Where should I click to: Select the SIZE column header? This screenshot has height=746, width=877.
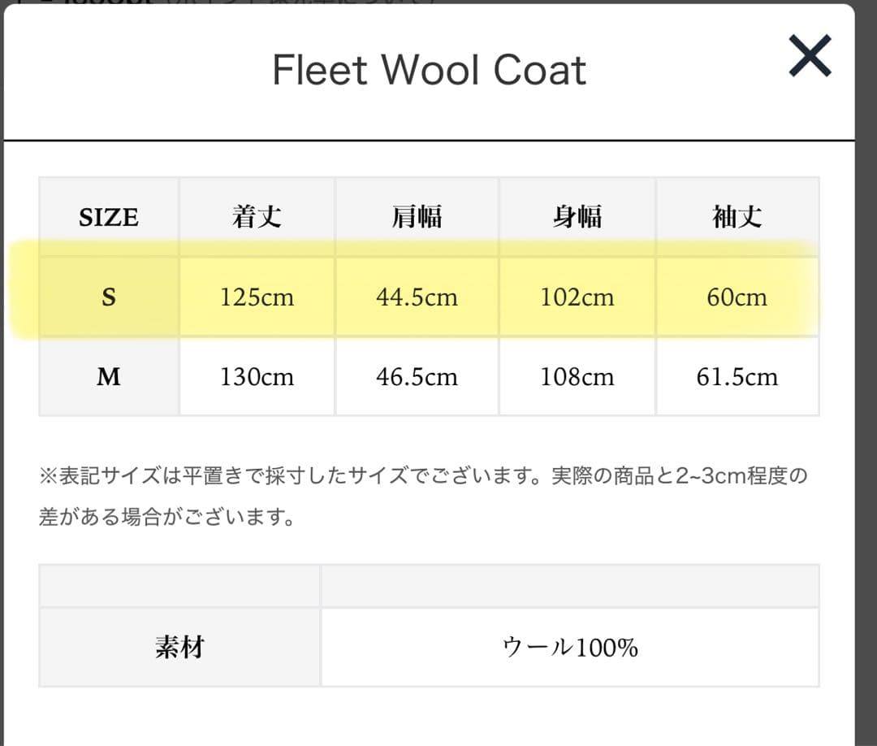(x=107, y=216)
